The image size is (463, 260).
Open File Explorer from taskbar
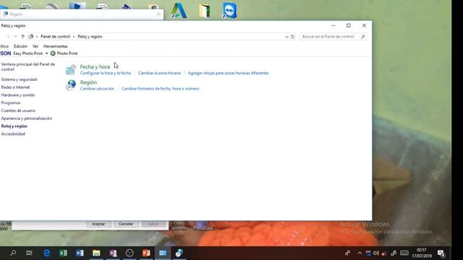tap(96, 253)
